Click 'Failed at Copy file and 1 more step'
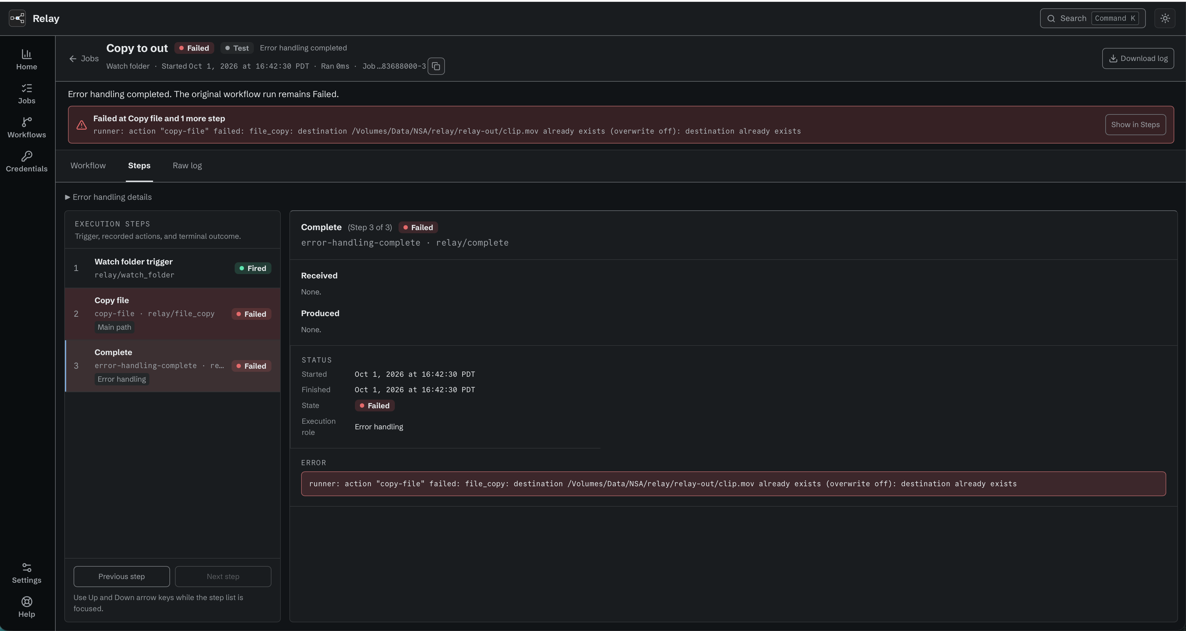 pyautogui.click(x=159, y=118)
